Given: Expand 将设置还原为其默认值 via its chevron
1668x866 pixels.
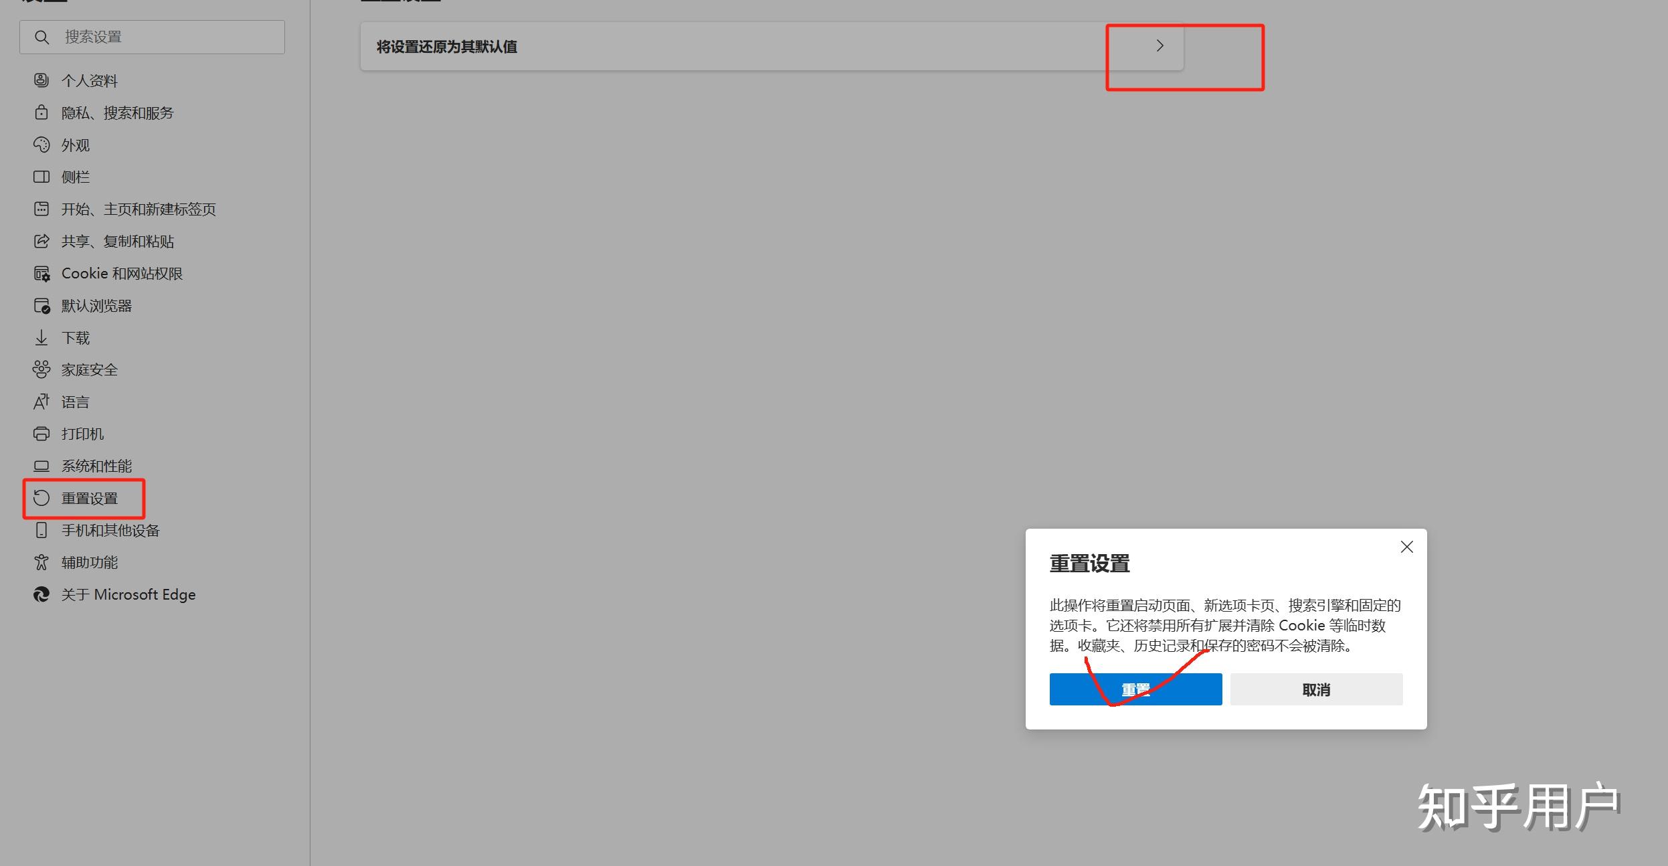Looking at the screenshot, I should (x=1158, y=46).
